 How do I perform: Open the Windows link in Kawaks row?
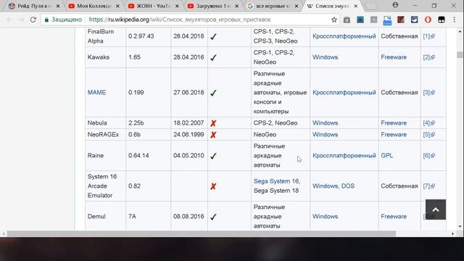(326, 57)
